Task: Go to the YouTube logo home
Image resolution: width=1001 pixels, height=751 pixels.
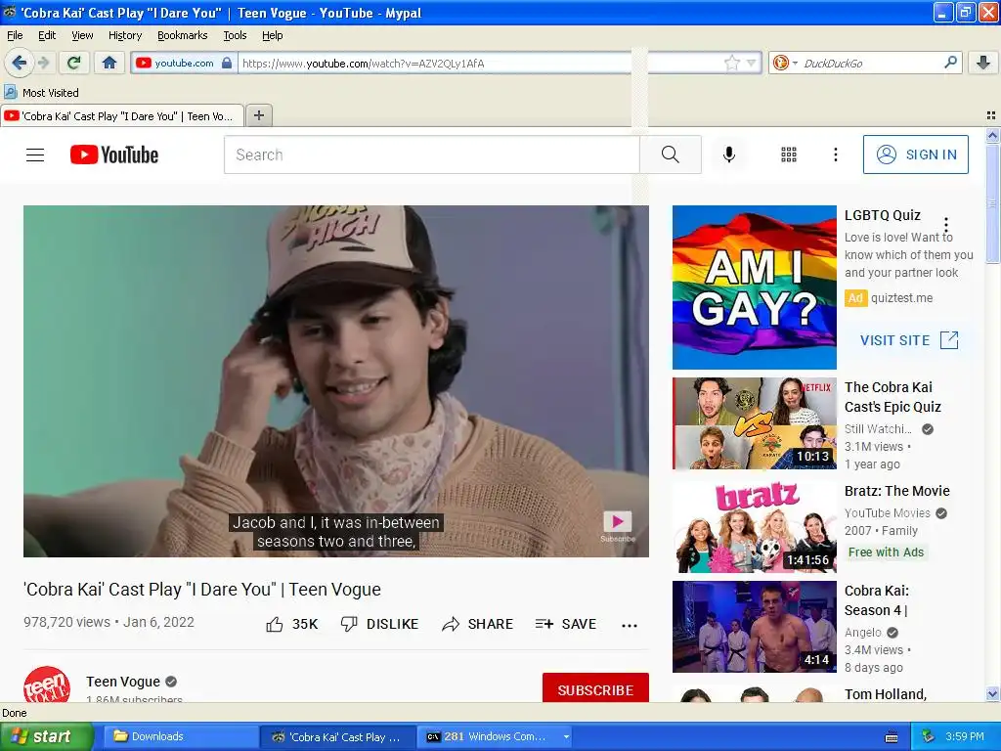Action: (x=114, y=155)
